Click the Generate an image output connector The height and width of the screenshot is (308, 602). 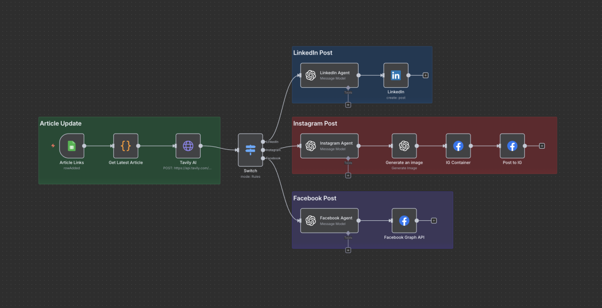(417, 146)
